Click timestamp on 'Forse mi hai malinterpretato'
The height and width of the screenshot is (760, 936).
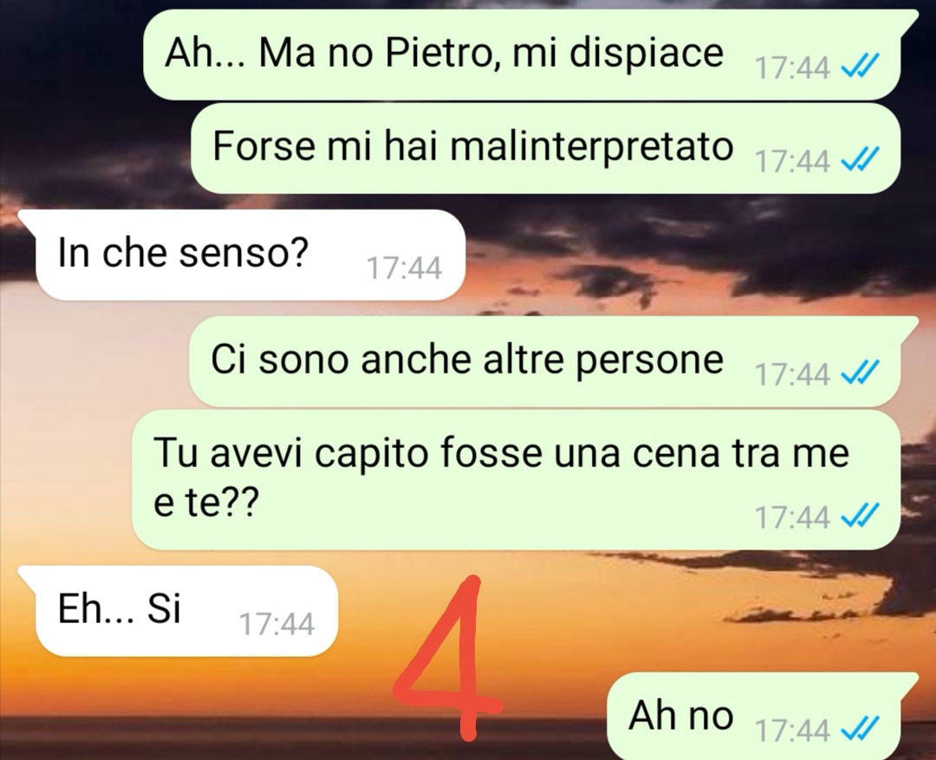[x=793, y=161]
